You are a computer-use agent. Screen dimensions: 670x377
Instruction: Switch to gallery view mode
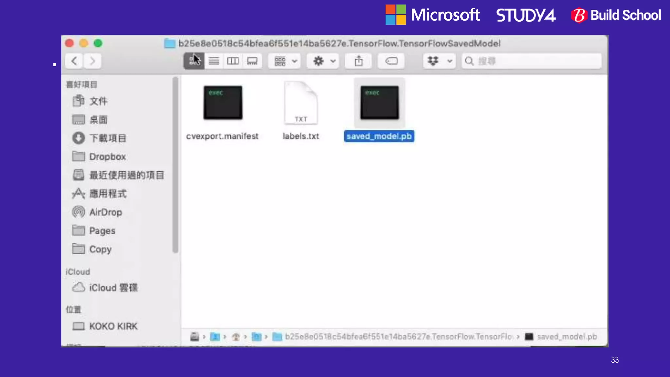pyautogui.click(x=252, y=61)
